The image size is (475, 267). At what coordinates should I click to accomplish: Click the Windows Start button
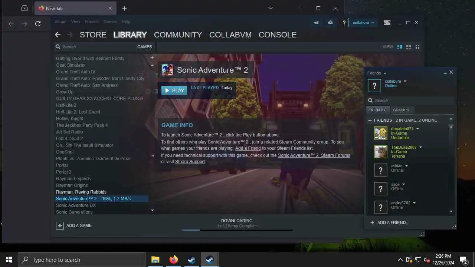point(9,260)
